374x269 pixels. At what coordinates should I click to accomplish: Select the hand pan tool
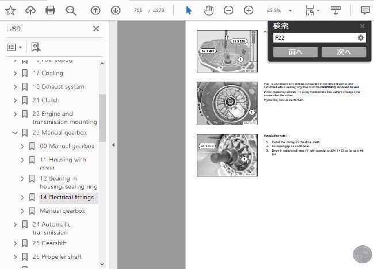pos(208,10)
